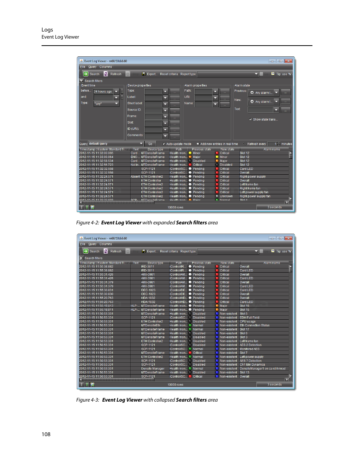Screen dimensions: 354x458
Task: Click the second status bar arrow icon, upper window
Action: (x=87, y=207)
